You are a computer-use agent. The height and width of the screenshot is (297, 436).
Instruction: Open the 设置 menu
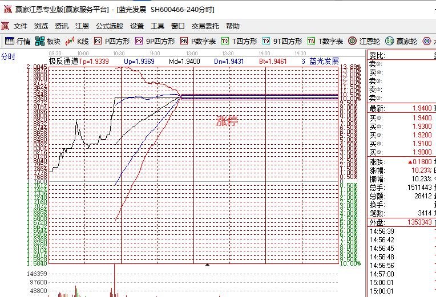[137, 26]
